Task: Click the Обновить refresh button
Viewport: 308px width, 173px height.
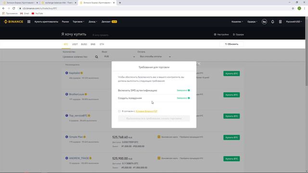Action: pyautogui.click(x=231, y=44)
